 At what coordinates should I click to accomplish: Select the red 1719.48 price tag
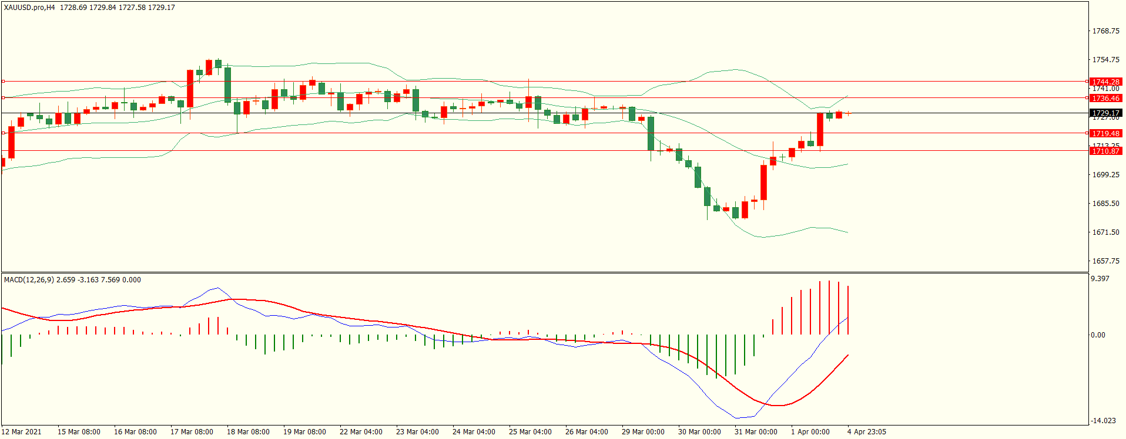[x=1105, y=133]
